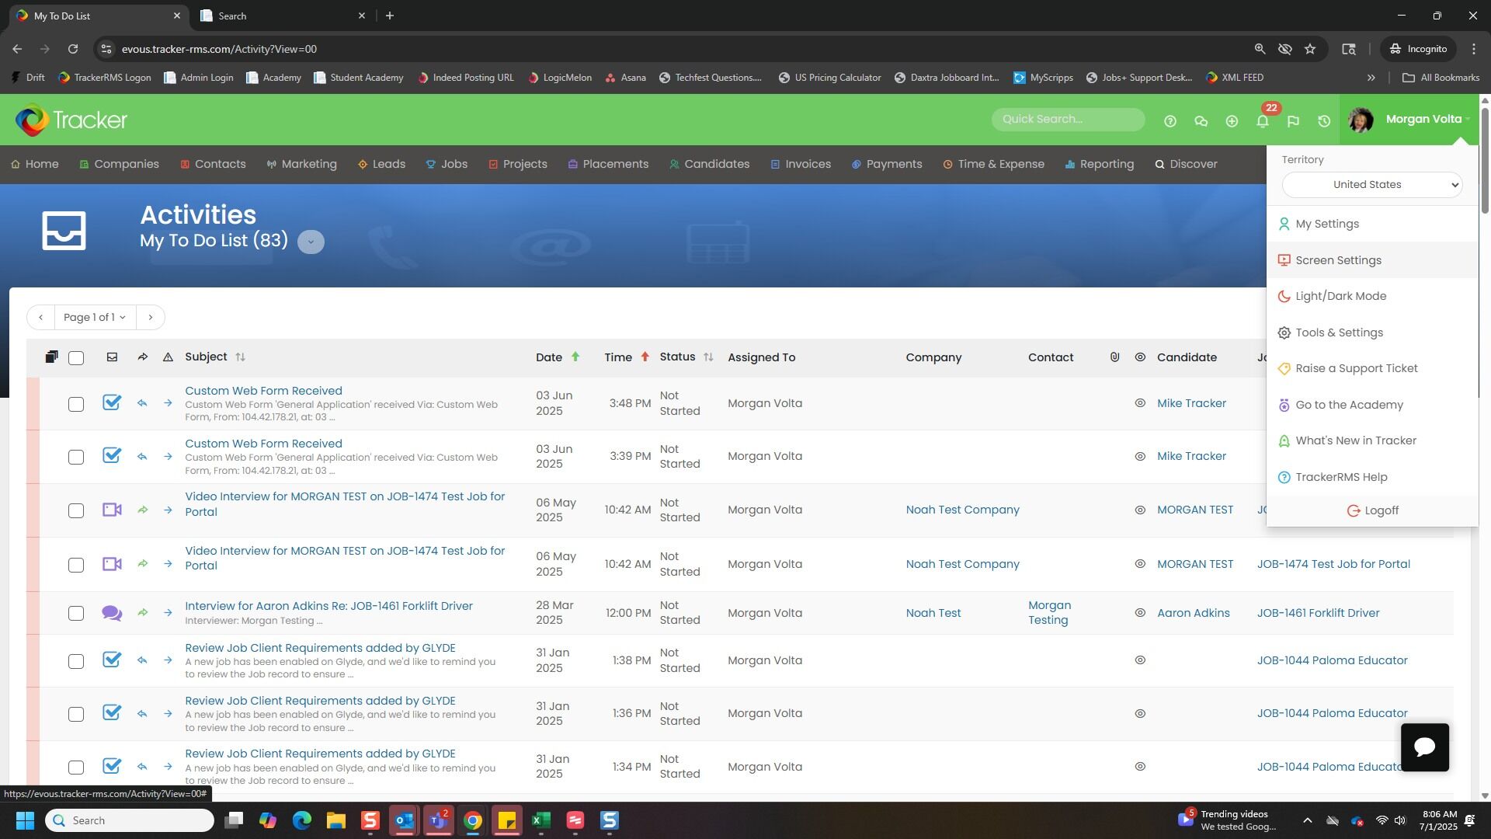Click in the Quick Search field
The height and width of the screenshot is (839, 1491).
1067,119
